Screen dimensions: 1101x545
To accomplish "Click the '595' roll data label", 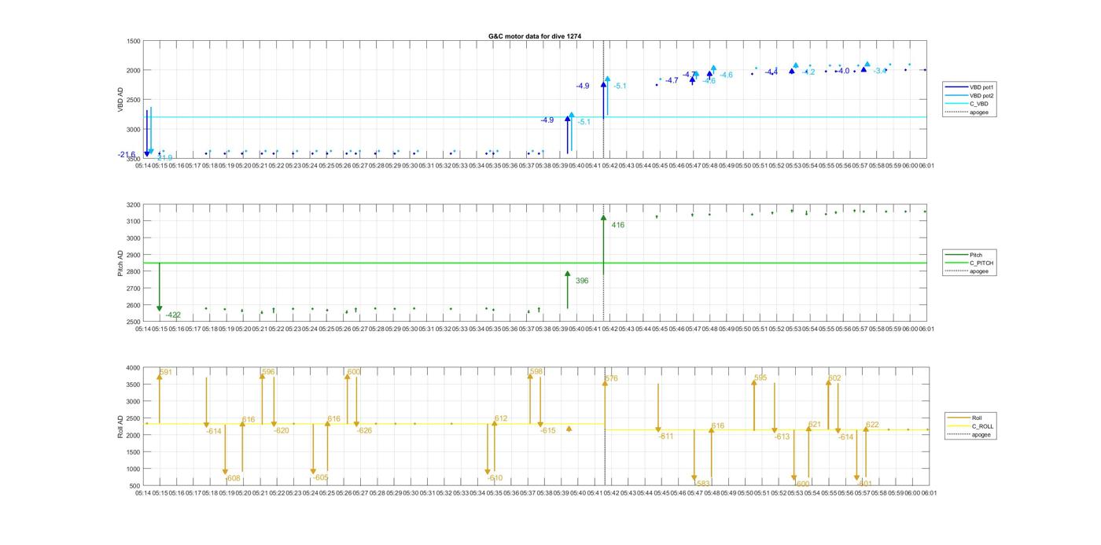I will pyautogui.click(x=760, y=378).
